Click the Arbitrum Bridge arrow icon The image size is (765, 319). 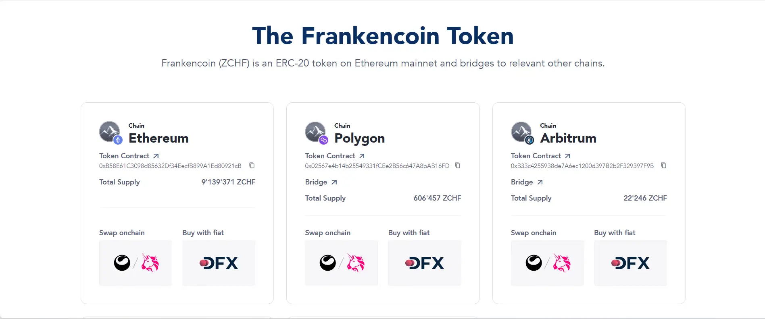tap(540, 182)
